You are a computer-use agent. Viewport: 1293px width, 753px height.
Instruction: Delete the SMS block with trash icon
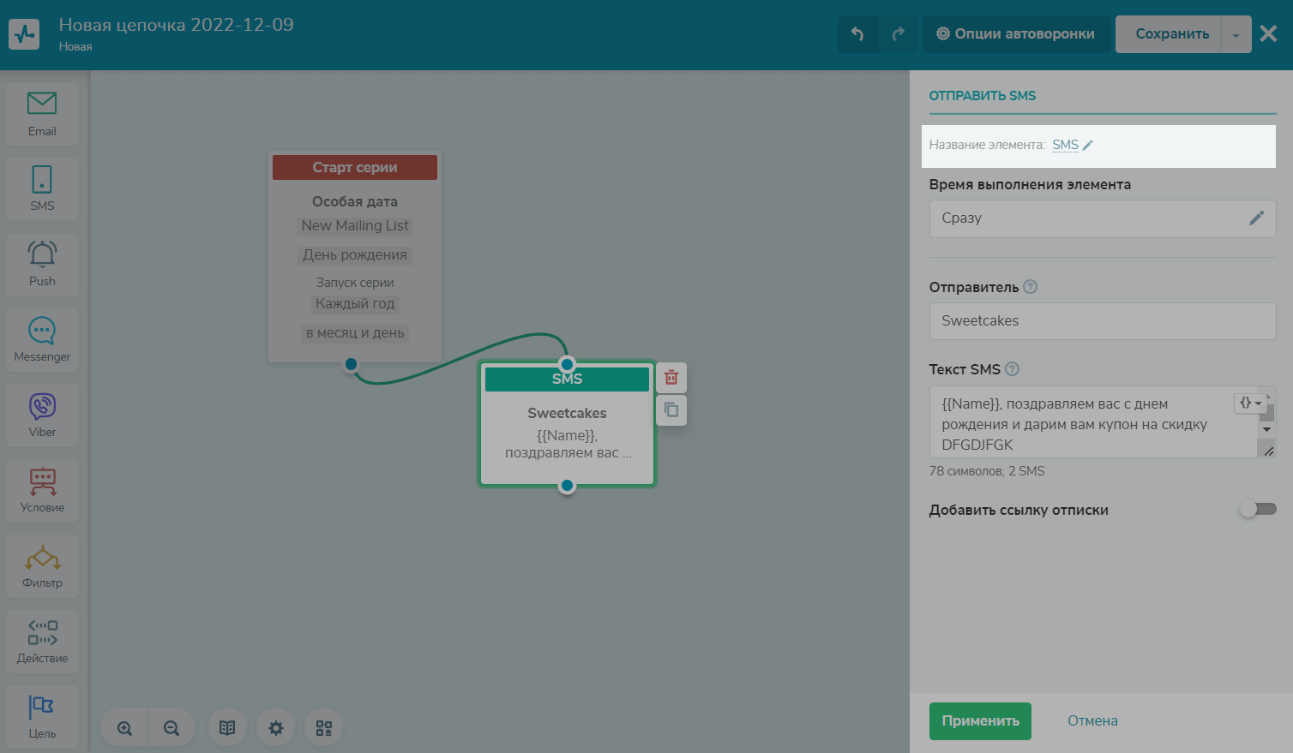click(671, 378)
